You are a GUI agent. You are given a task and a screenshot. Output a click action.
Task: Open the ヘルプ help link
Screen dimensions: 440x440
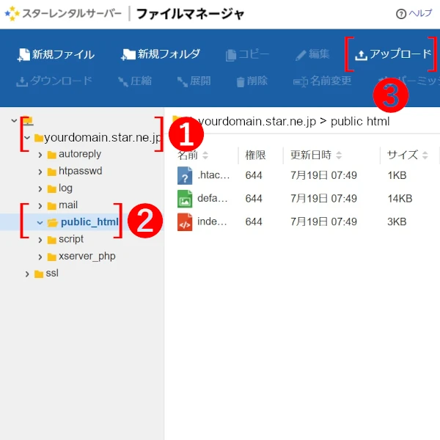(420, 13)
